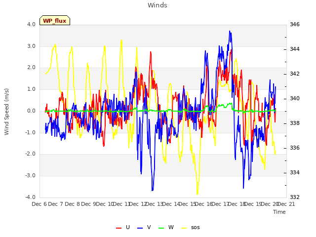Click the -4.0 left axis value
This screenshot has width=316, height=237.
click(30, 197)
